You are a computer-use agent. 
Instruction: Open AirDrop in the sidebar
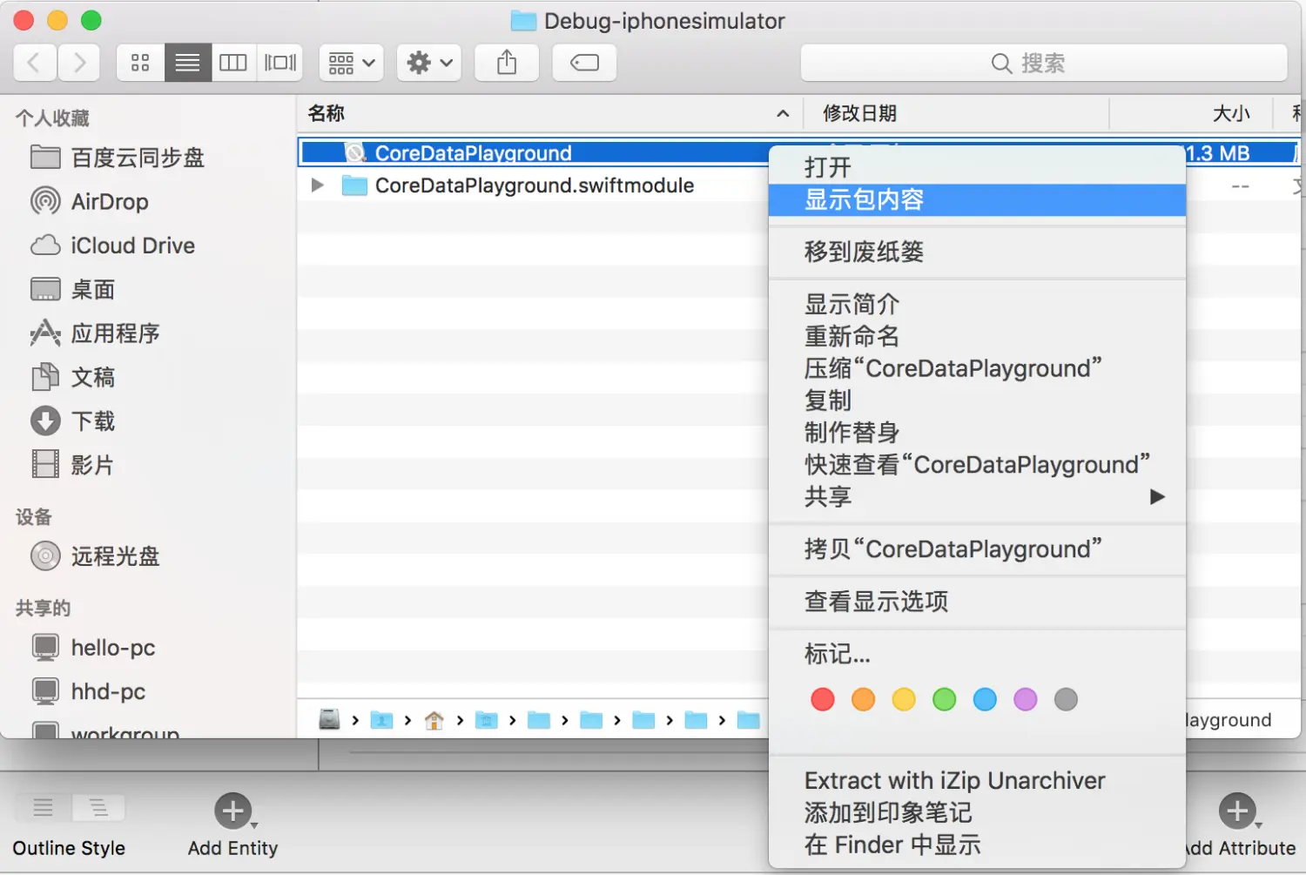(89, 202)
